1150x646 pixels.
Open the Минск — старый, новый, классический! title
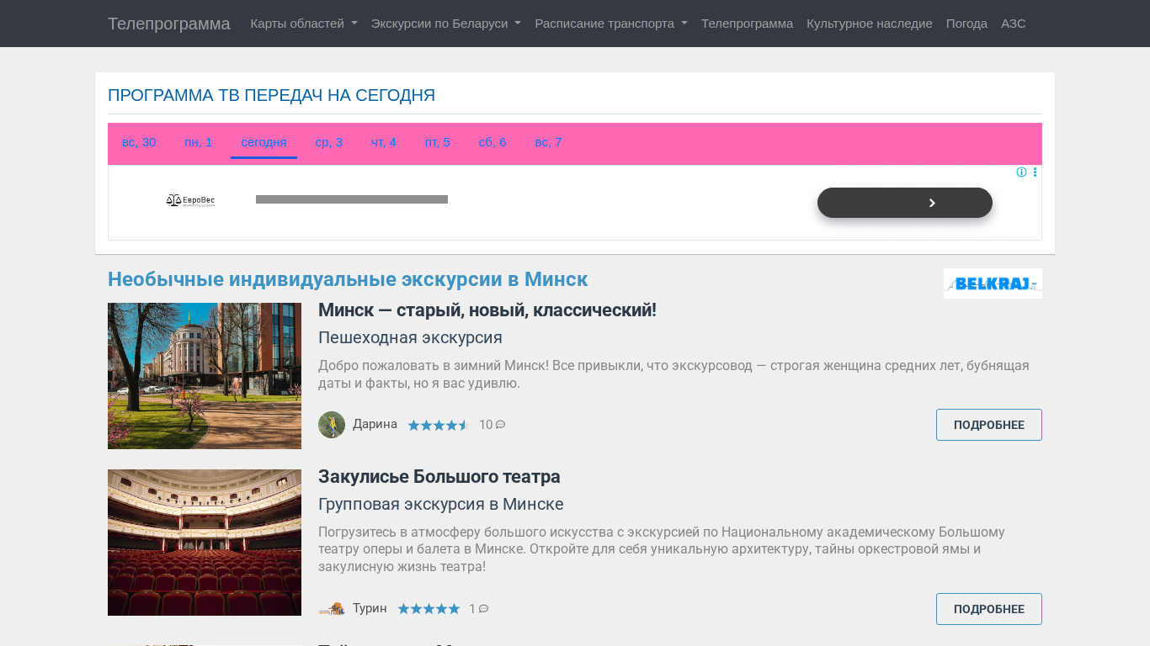tap(487, 310)
